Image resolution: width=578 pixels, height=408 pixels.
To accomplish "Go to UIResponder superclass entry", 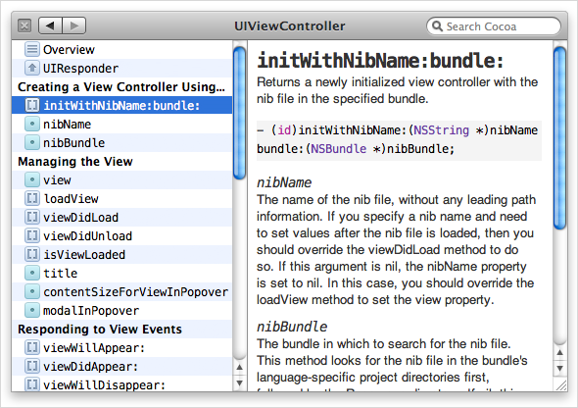I will point(122,69).
